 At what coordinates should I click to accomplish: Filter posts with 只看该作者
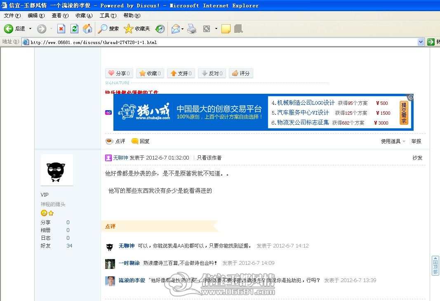click(x=209, y=158)
